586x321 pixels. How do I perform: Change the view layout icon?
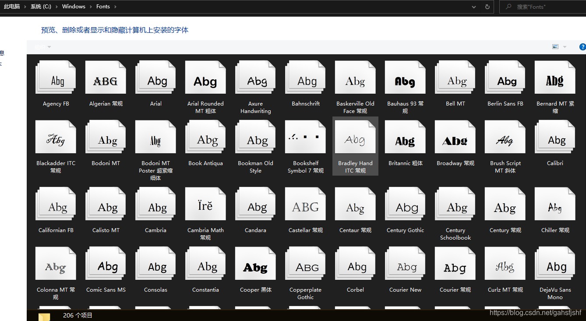555,47
